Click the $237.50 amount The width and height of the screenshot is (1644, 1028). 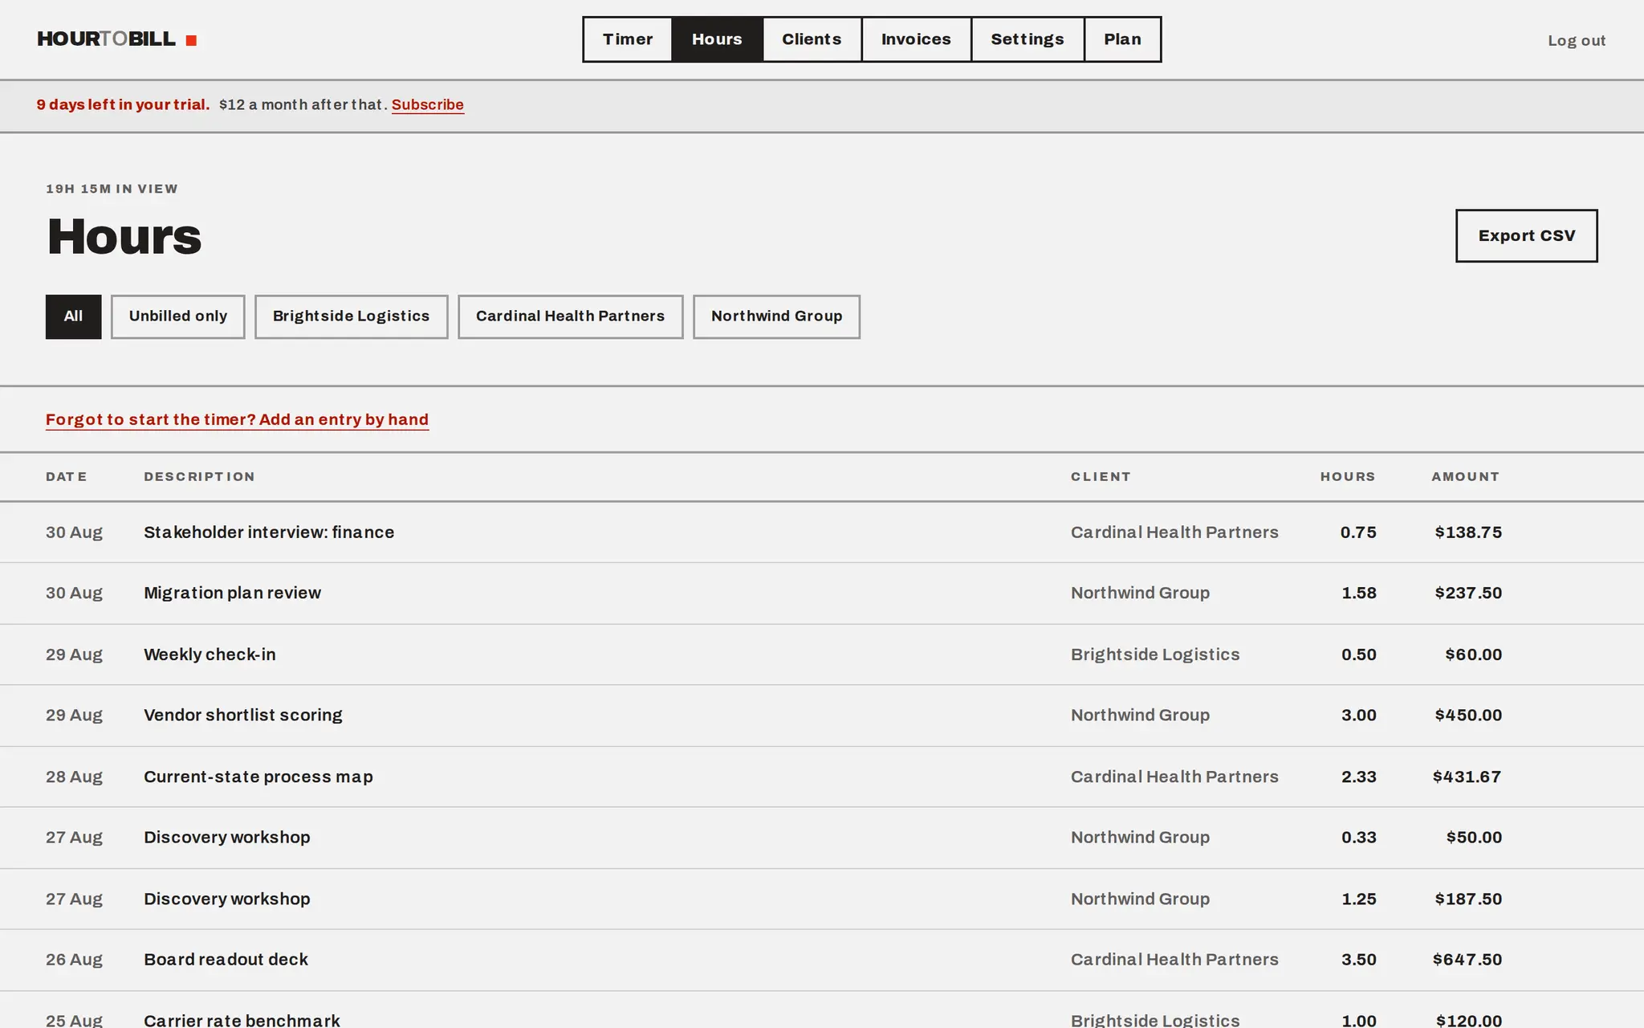click(x=1468, y=593)
